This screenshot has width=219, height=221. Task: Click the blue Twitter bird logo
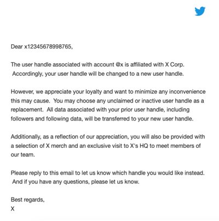coord(200,11)
